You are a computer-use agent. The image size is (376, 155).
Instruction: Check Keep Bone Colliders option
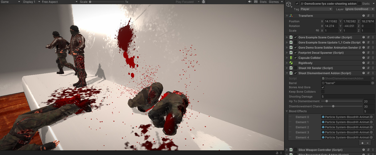tap(323, 92)
